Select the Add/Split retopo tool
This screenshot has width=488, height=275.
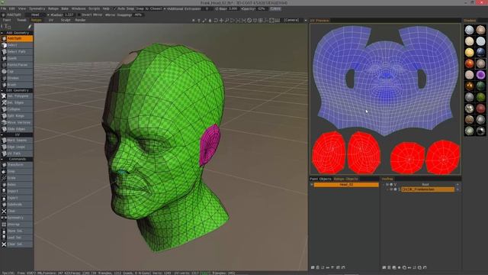click(17, 39)
